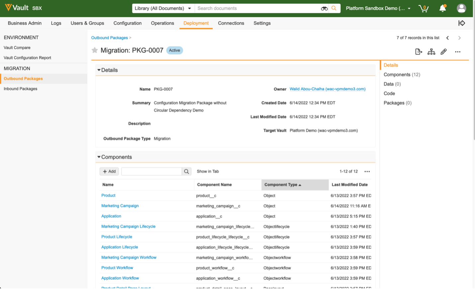The width and height of the screenshot is (475, 289).
Task: Open the Marketing Campaign Lifecycle link
Action: click(128, 227)
